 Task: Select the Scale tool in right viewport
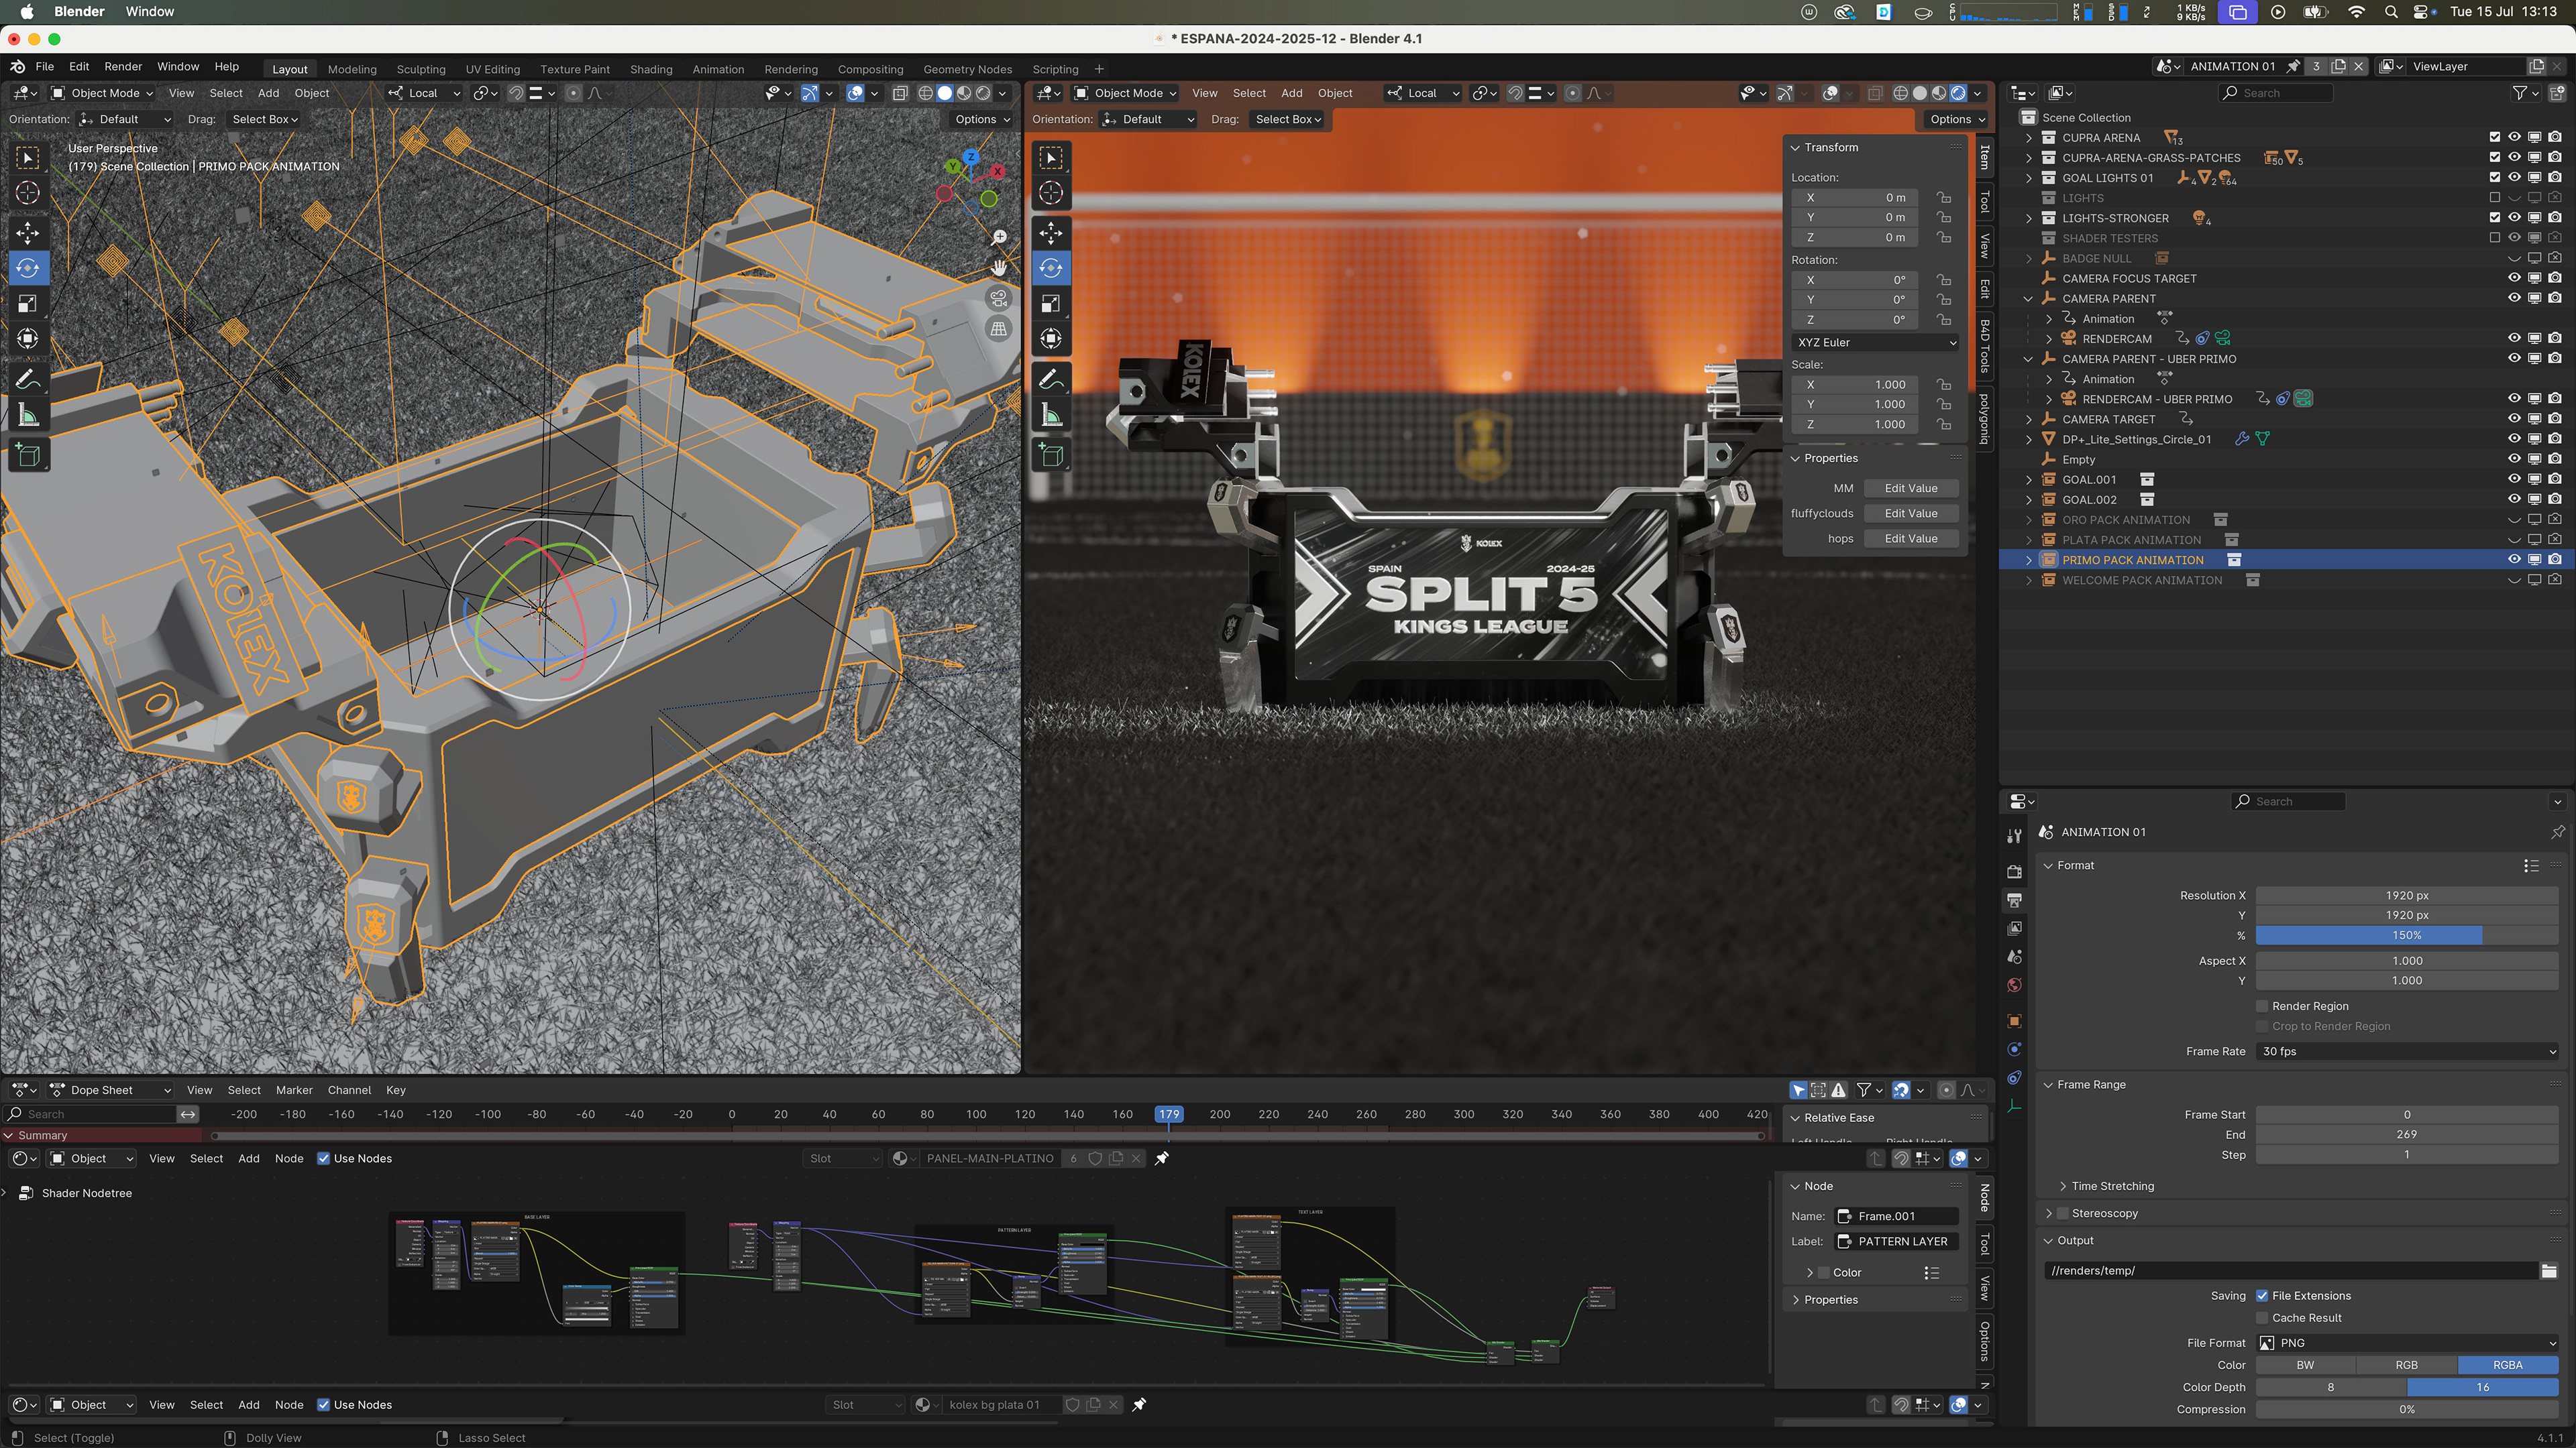(x=1051, y=304)
